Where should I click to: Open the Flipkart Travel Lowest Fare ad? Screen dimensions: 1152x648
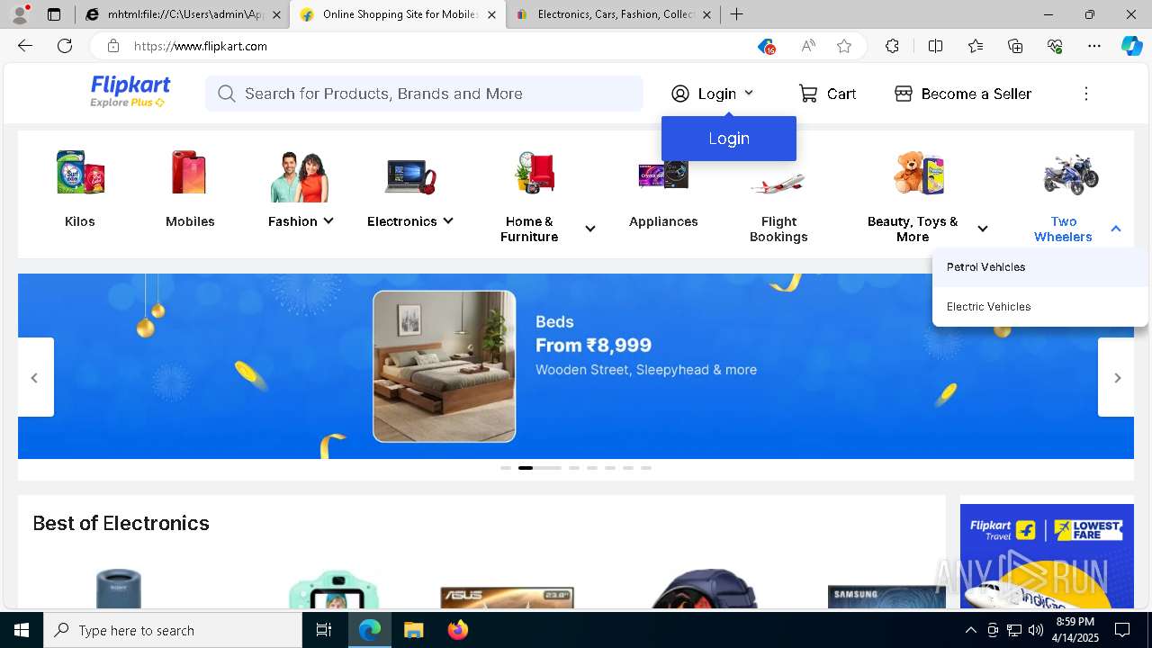pos(1047,556)
